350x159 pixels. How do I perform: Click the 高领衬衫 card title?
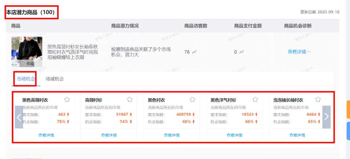click(x=93, y=100)
